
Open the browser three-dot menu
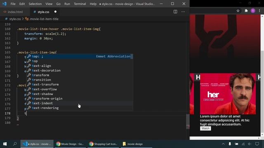pos(259,11)
